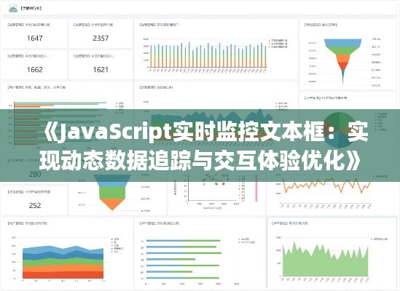Select the KPI card showing 1662
The height and width of the screenshot is (291, 400).
point(35,65)
